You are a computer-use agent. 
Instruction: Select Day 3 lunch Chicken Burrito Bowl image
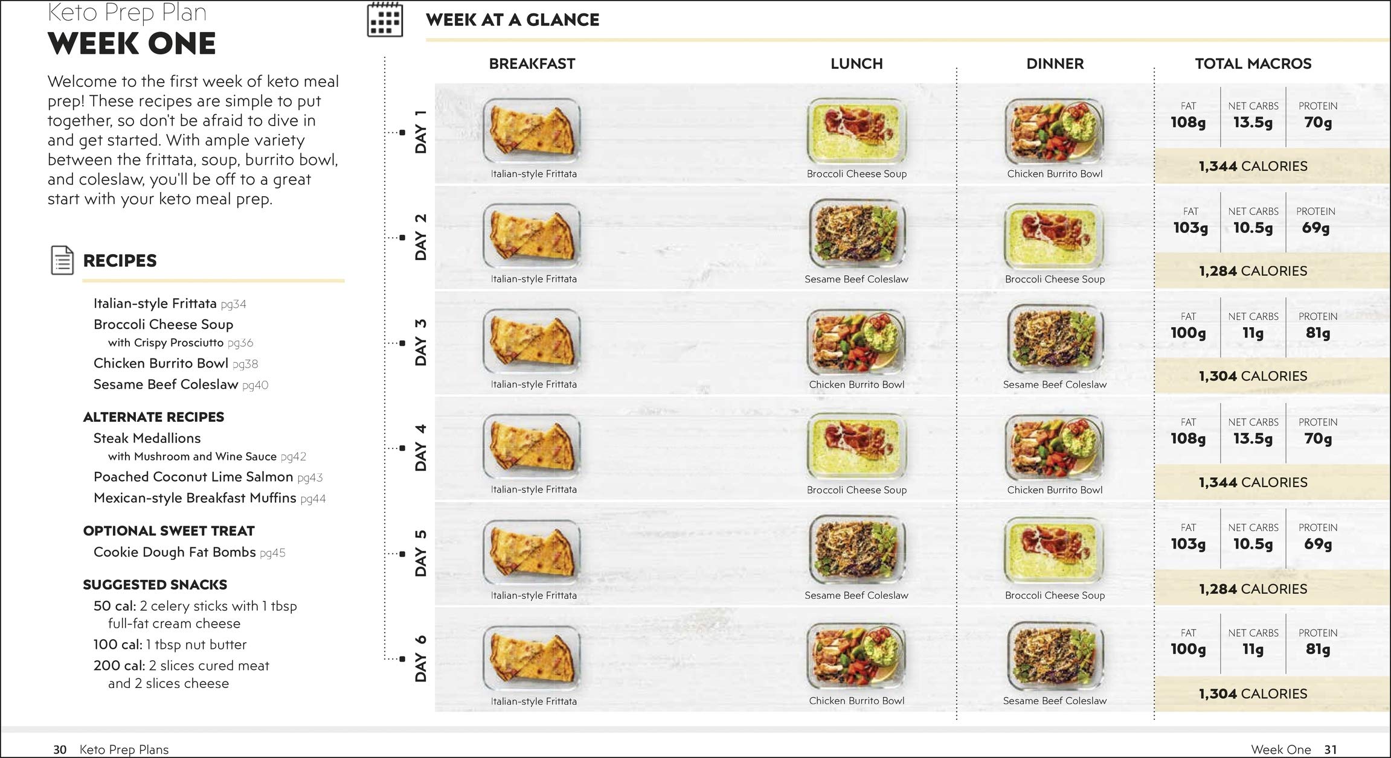(856, 341)
